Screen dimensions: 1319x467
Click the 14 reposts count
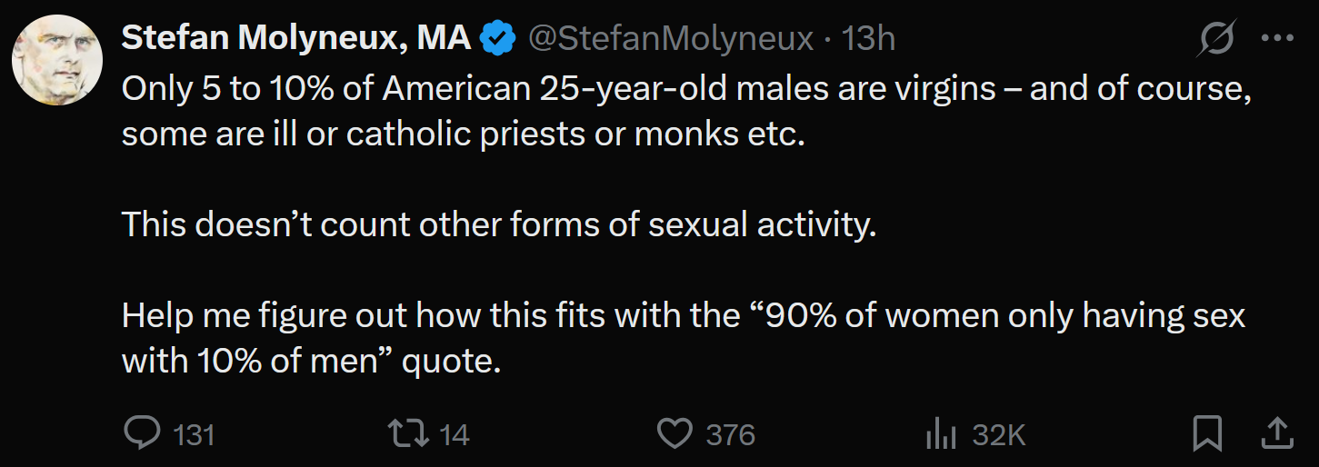point(454,435)
